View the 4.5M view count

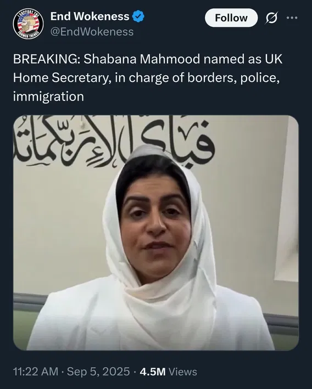pos(153,371)
